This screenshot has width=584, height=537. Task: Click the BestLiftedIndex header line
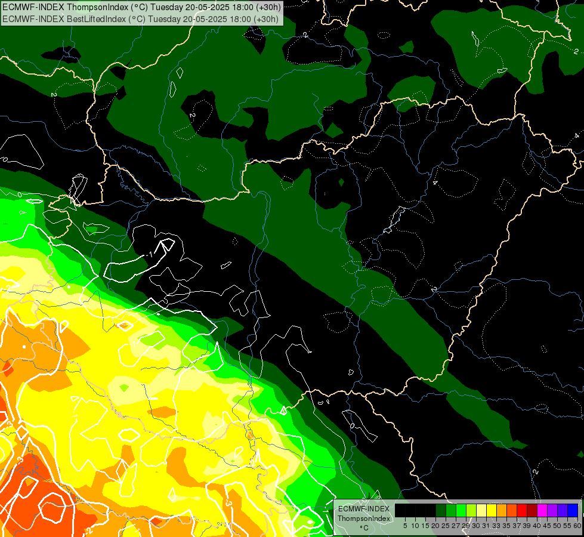(140, 18)
